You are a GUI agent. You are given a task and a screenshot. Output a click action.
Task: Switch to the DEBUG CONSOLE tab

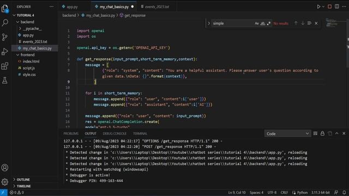115,133
